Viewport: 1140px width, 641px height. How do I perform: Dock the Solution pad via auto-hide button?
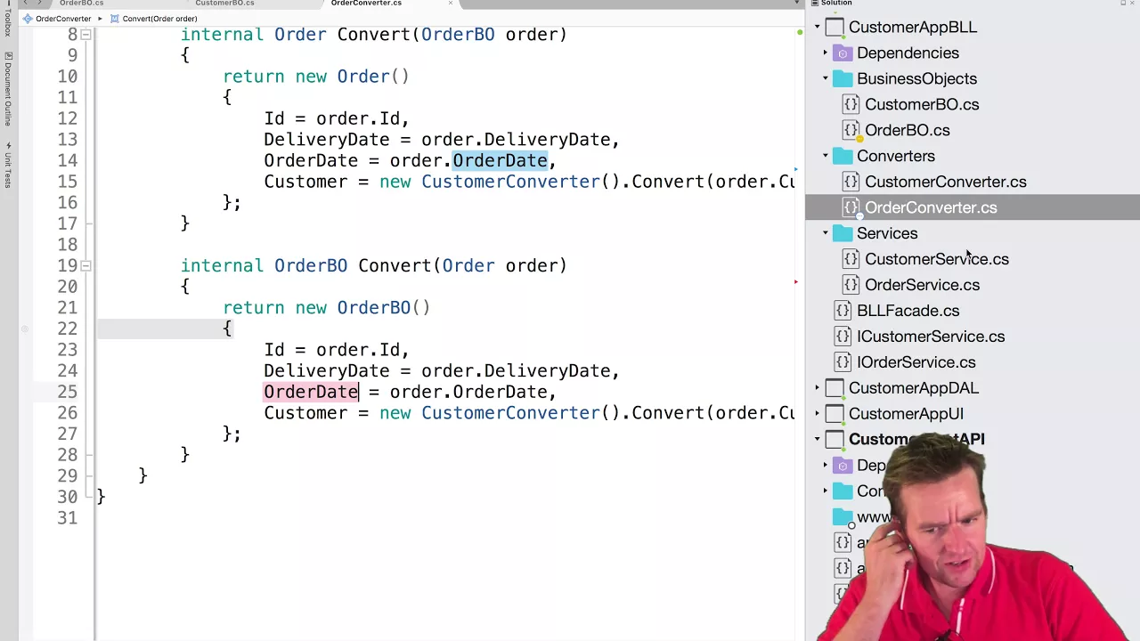(1123, 4)
